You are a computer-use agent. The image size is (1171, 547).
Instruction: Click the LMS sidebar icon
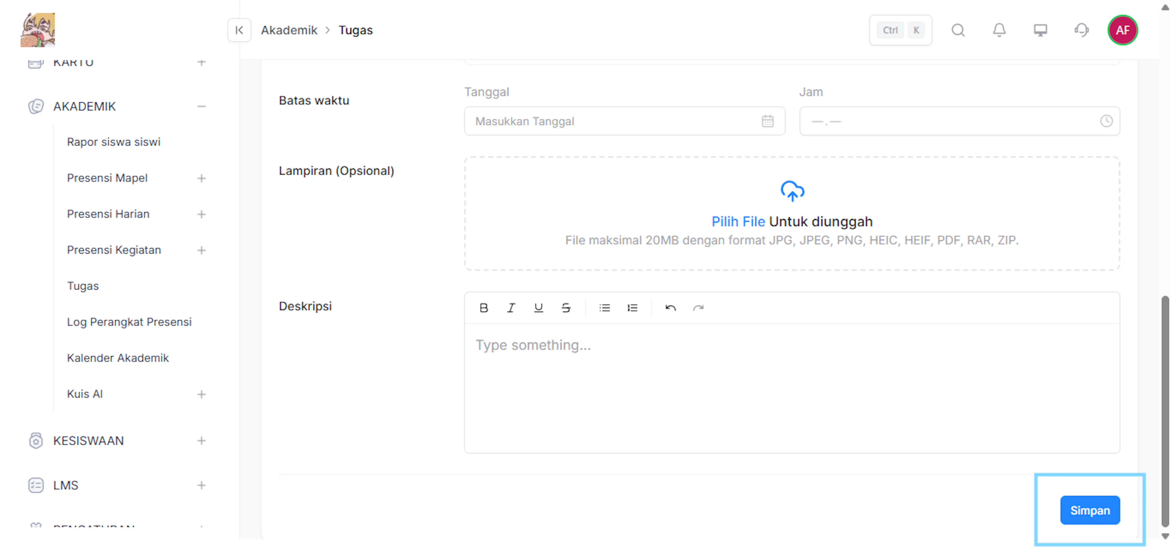[x=36, y=485]
